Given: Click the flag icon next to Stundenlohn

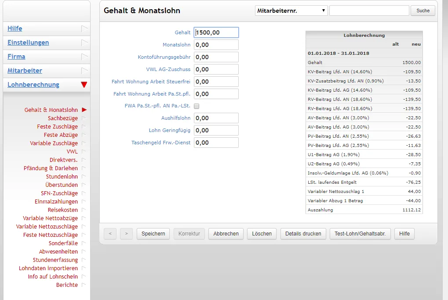Looking at the screenshot, I should point(84,176).
